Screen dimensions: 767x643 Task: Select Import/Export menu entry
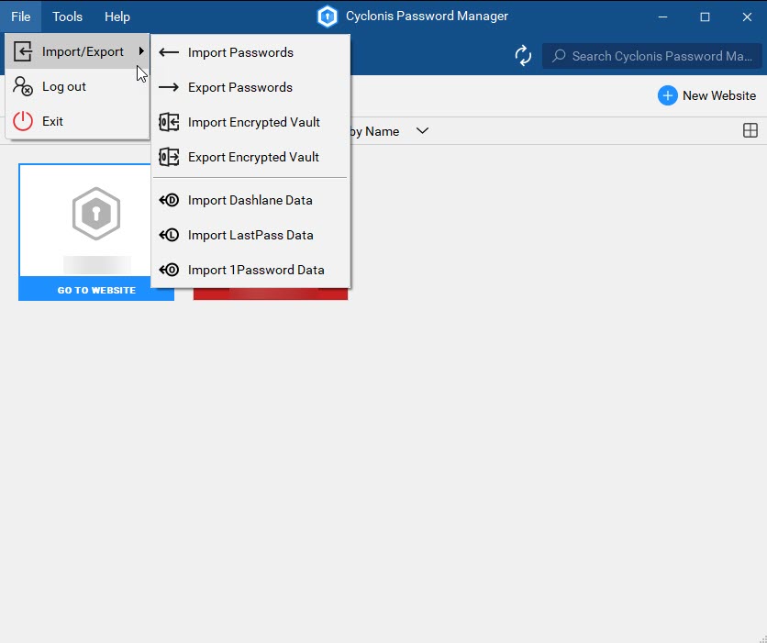(77, 51)
